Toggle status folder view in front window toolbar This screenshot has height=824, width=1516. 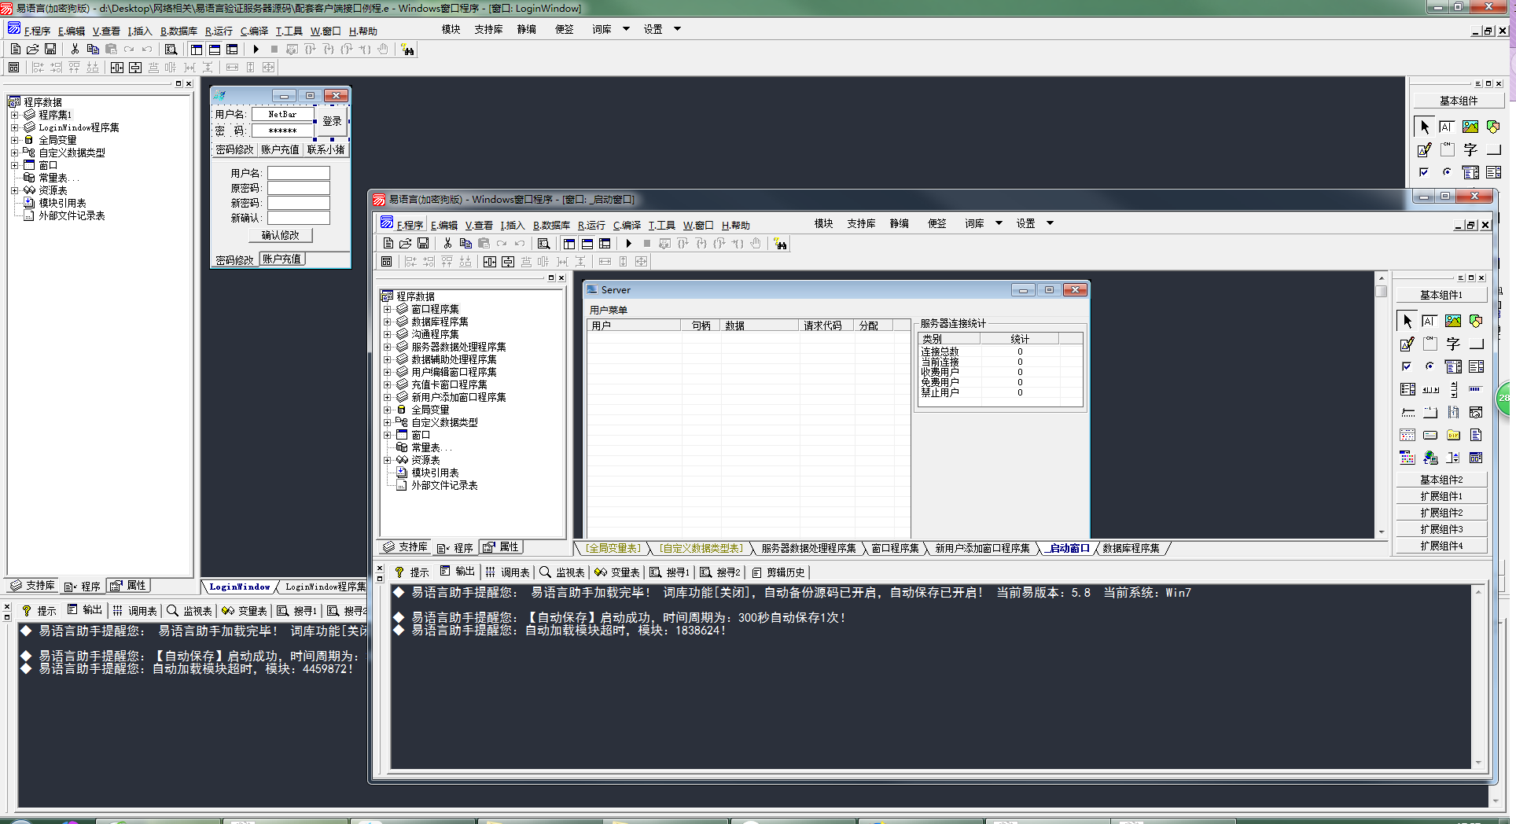(x=587, y=244)
